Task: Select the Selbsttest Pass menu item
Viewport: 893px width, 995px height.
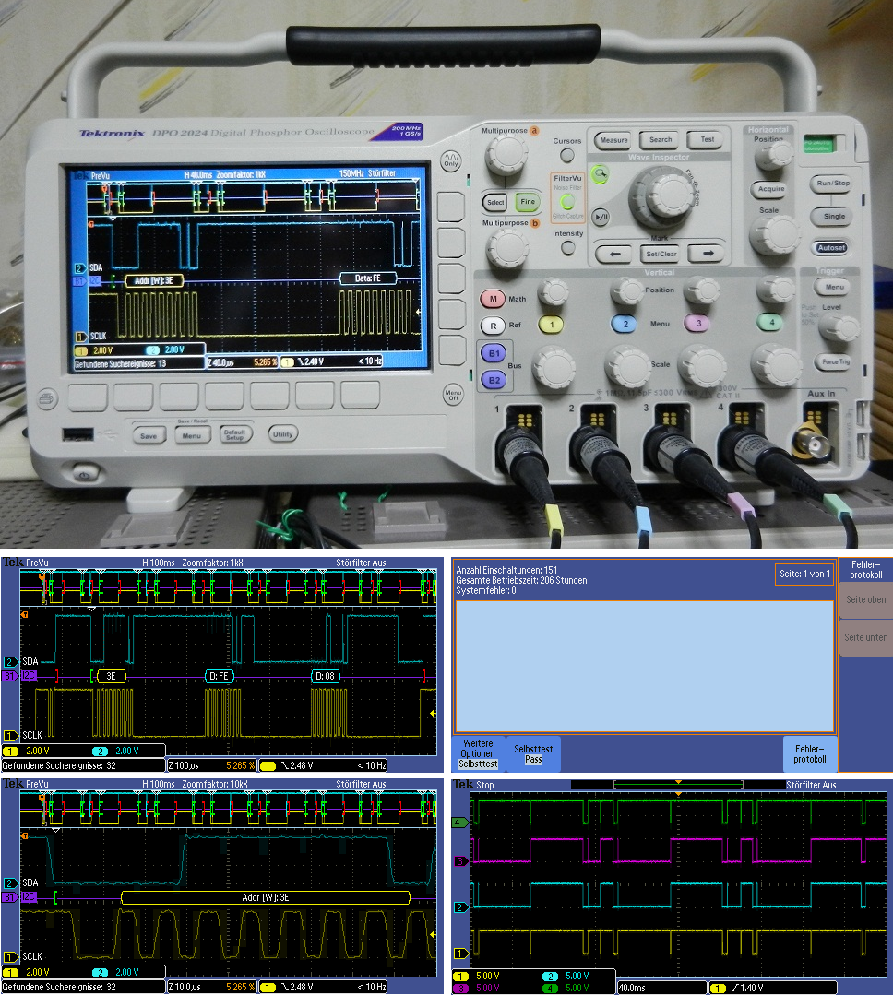Action: [533, 754]
